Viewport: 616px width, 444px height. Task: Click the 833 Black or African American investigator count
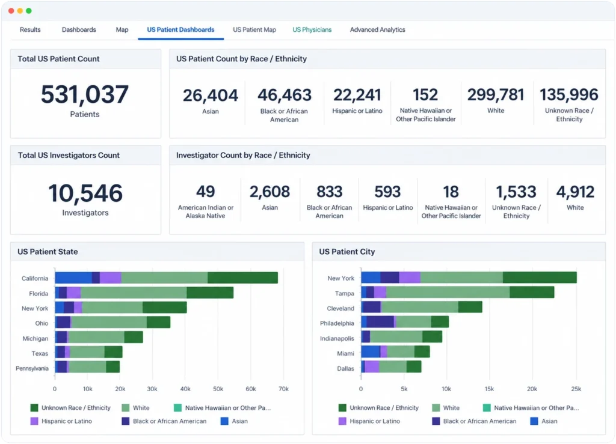329,192
